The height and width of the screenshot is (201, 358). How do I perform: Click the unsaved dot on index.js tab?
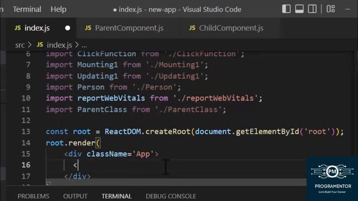[x=68, y=28]
